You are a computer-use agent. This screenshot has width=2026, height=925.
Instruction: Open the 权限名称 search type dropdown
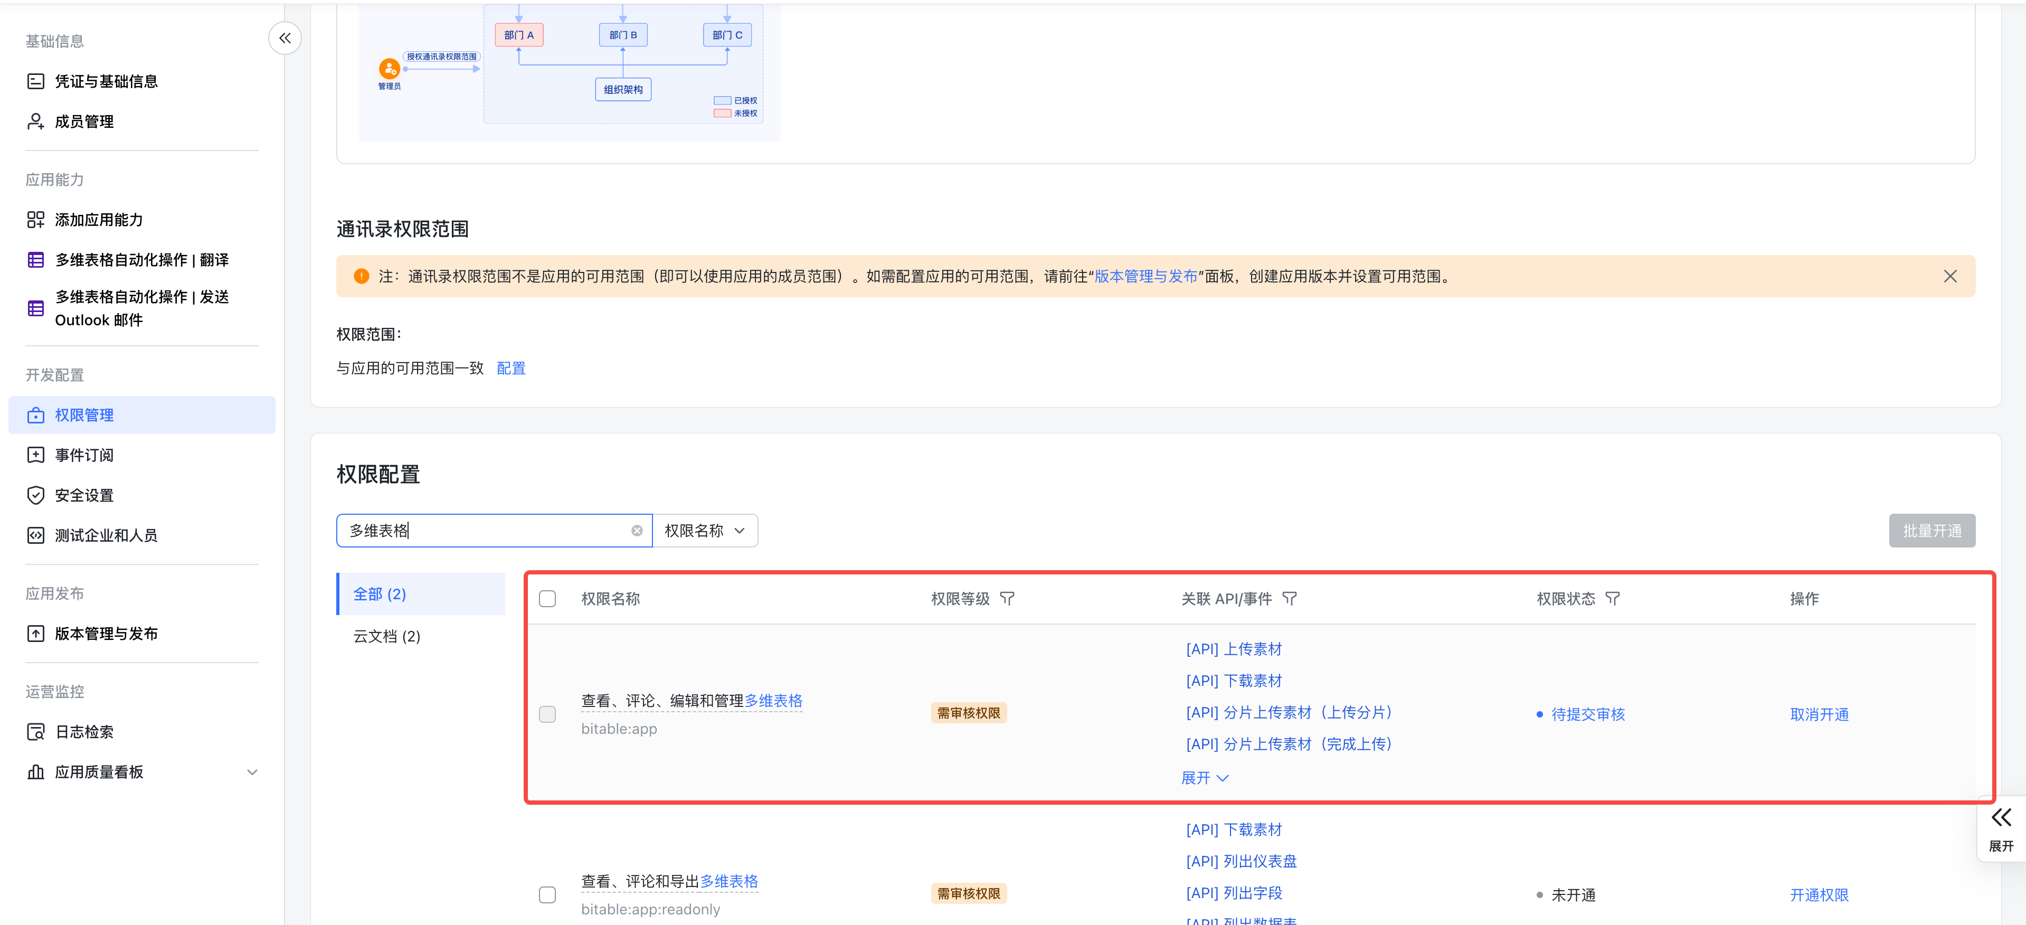pos(705,531)
